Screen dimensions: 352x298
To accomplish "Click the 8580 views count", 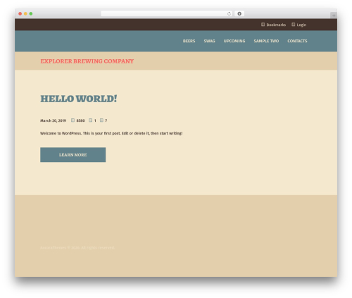I will coord(80,120).
